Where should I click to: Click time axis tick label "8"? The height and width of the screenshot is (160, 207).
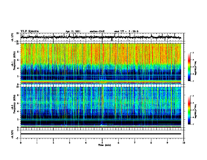pyautogui.click(x=151, y=143)
